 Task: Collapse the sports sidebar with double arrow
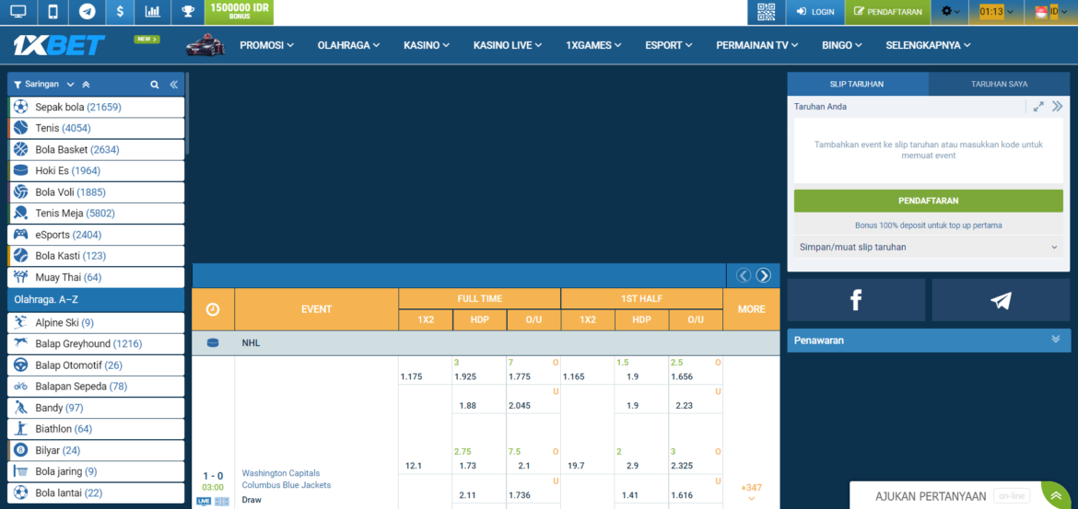pos(174,85)
